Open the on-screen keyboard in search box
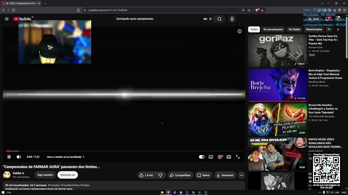The image size is (348, 195). (205, 19)
